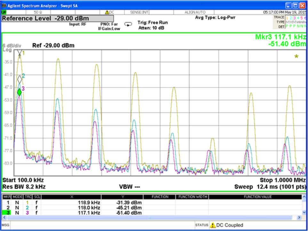308x231 pixels.
Task: Click the green Marker 3 diamond on trace
Action: 20,92
